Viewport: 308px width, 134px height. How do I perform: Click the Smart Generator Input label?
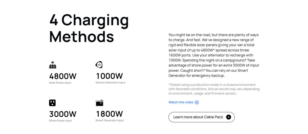point(109,121)
